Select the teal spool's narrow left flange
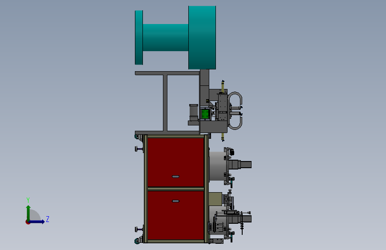386x250 pixels. [x=139, y=37]
